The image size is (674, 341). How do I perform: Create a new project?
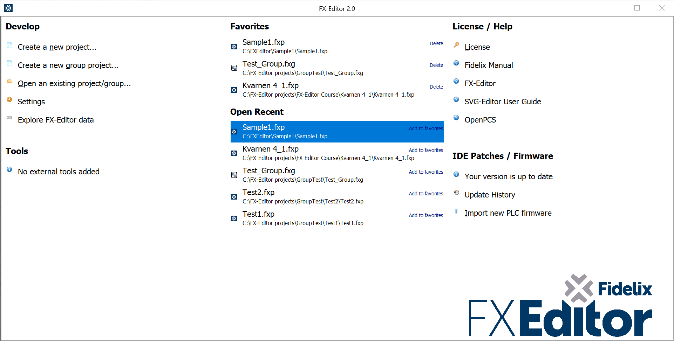57,47
